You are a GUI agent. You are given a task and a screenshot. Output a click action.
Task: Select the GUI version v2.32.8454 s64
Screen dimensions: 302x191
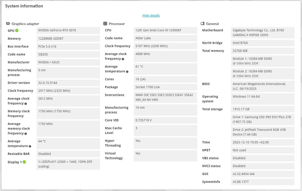pos(263,174)
